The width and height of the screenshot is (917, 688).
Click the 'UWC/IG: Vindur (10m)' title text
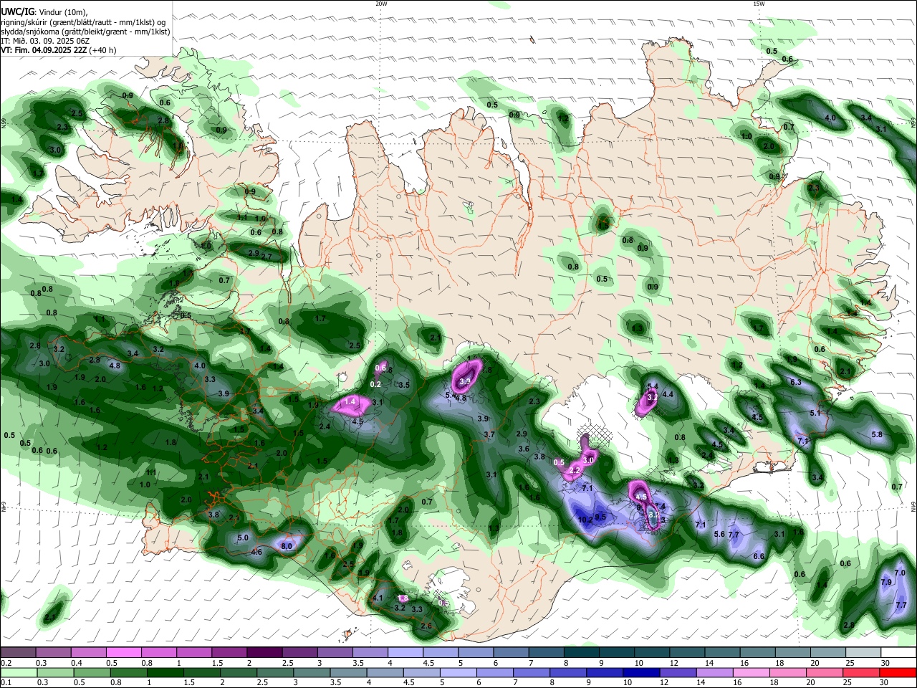point(44,11)
